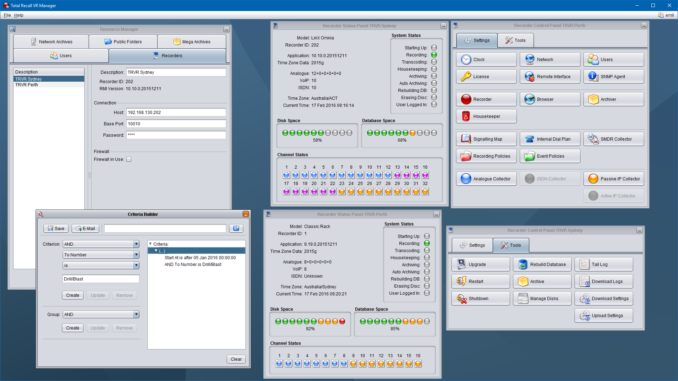Toggle Firewall in Use checkbox
Image resolution: width=678 pixels, height=381 pixels.
(x=129, y=159)
